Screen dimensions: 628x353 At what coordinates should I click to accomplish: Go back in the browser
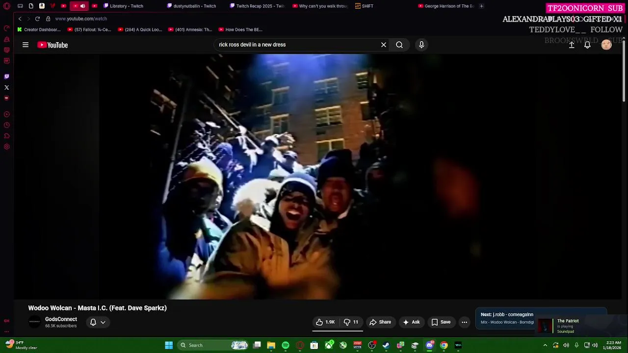pyautogui.click(x=20, y=19)
